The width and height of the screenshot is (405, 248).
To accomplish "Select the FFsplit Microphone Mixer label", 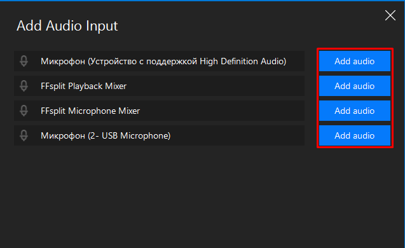I will click(x=90, y=111).
